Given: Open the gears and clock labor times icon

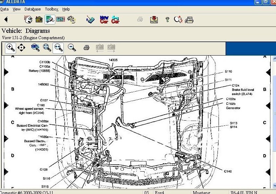Looking at the screenshot, I should [71, 20].
